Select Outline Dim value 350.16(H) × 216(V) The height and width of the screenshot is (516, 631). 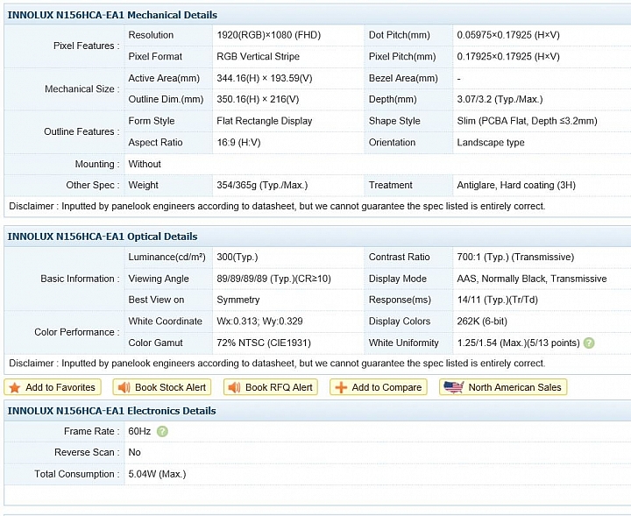click(258, 99)
